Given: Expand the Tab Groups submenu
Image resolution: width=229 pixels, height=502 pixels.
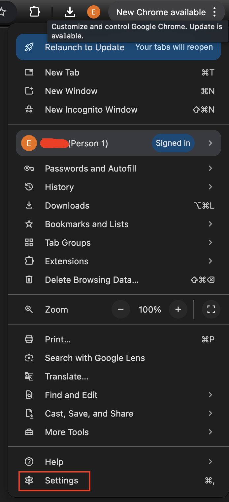Looking at the screenshot, I should 211,242.
